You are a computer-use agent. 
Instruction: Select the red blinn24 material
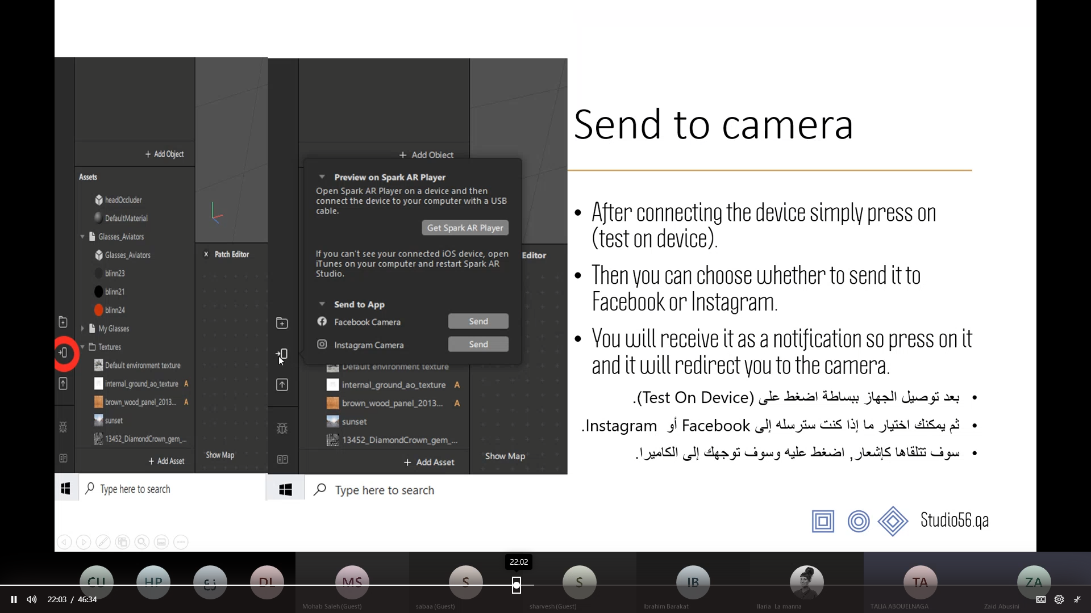109,310
